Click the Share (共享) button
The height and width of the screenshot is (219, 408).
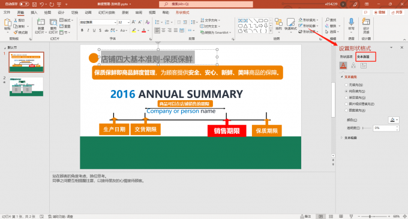pyautogui.click(x=397, y=12)
